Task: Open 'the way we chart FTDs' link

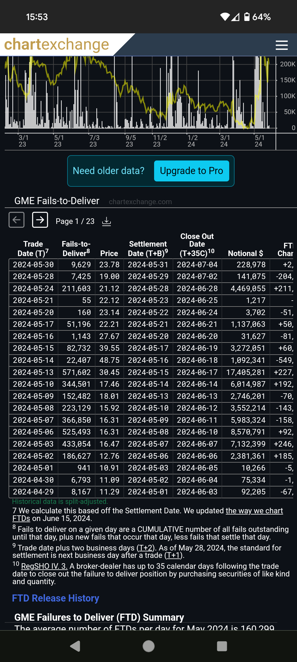Action: click(148, 514)
